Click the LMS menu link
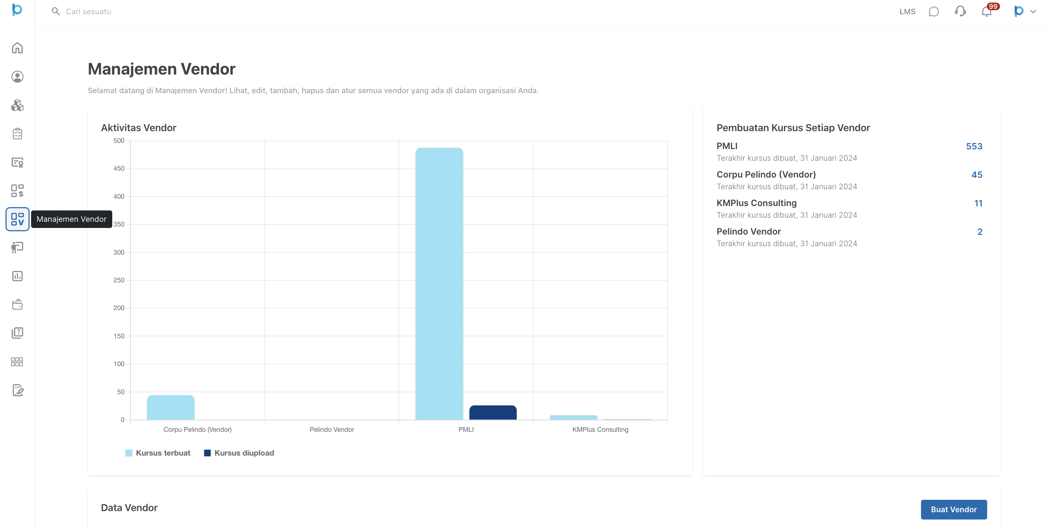This screenshot has width=1053, height=529. pos(907,11)
